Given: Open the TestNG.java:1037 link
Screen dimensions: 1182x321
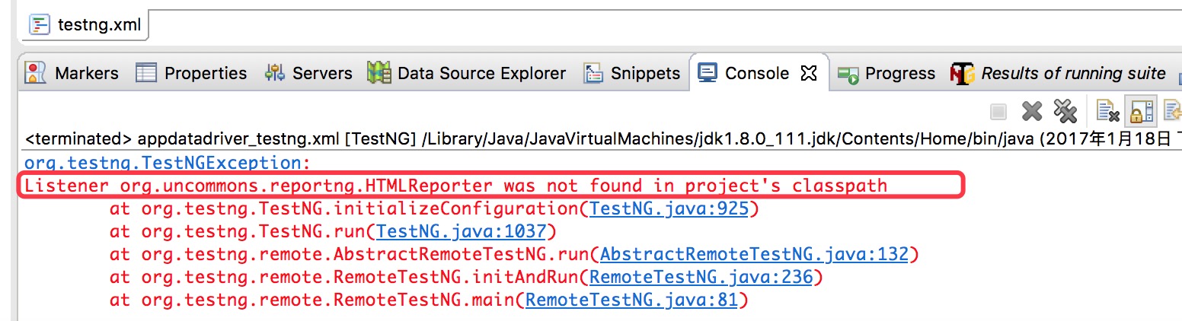Looking at the screenshot, I should click(462, 231).
